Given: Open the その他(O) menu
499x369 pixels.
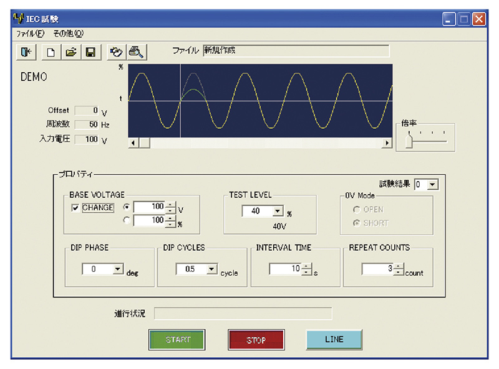Looking at the screenshot, I should pyautogui.click(x=68, y=34).
